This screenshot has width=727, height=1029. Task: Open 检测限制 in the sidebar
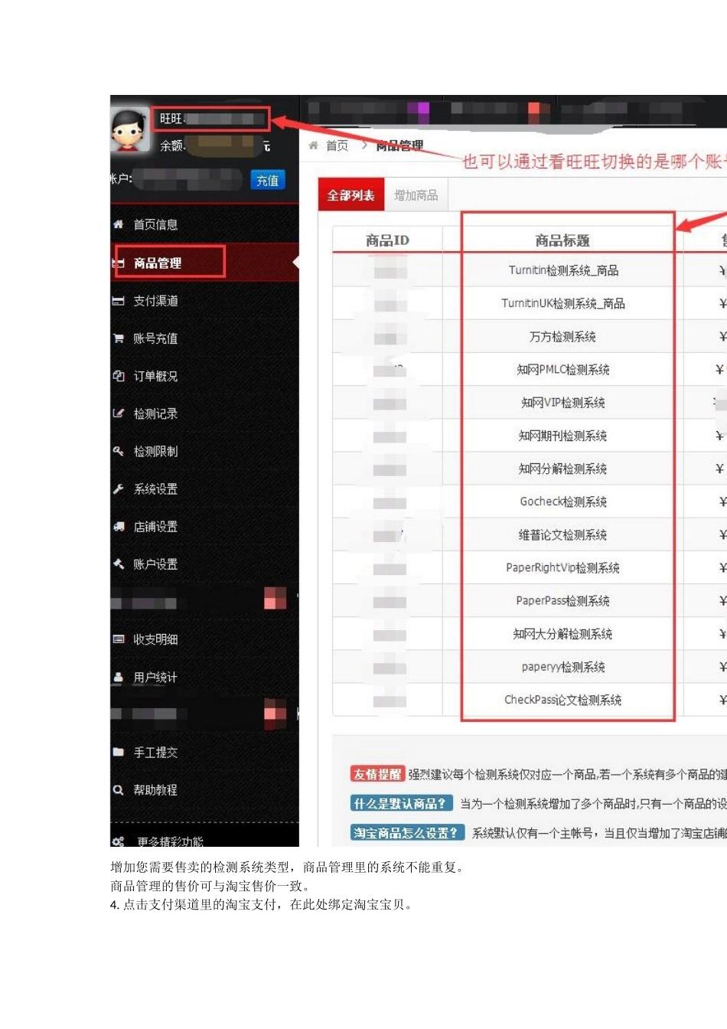[x=155, y=451]
